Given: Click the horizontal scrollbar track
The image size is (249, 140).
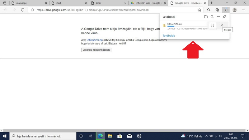Looking at the screenshot, I should [125, 131].
